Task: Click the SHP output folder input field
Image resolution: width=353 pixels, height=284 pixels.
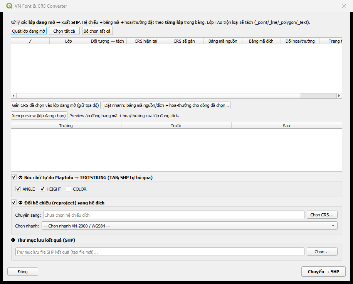Action: point(160,252)
